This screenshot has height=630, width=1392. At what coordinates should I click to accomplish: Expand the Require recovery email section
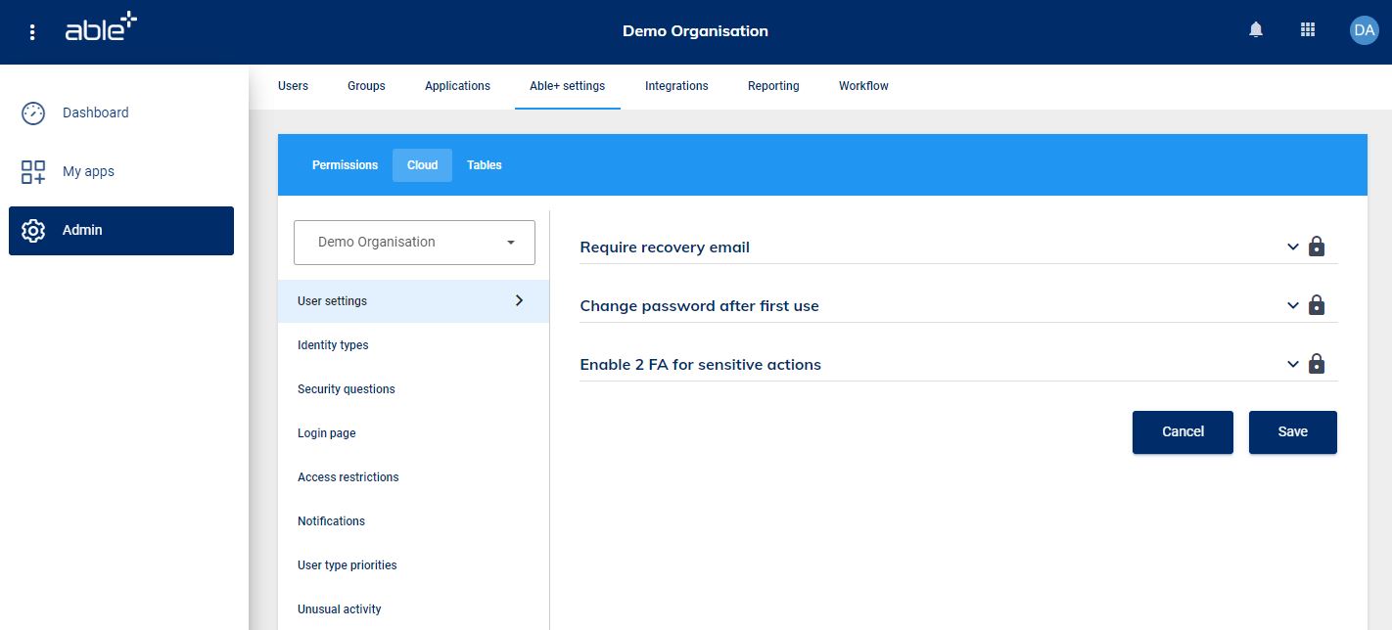[x=1292, y=247]
